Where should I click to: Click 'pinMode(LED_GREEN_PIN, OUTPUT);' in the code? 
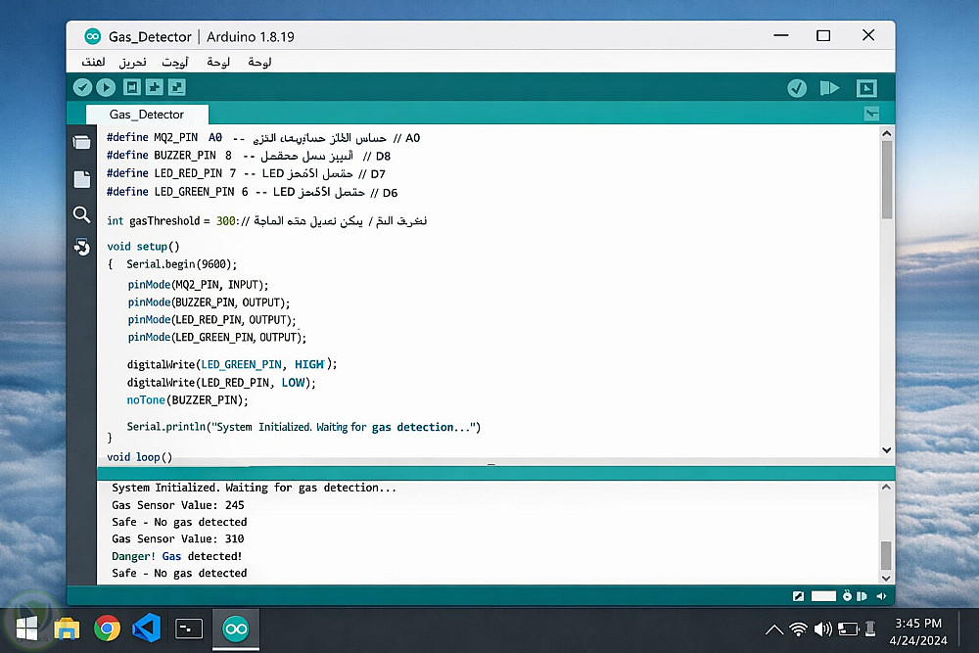tap(216, 337)
